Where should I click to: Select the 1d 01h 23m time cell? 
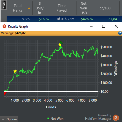(x=65, y=19)
